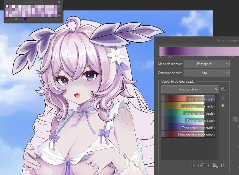
Task: Minimize the Historial de color panel
Action: click(x=55, y=2)
